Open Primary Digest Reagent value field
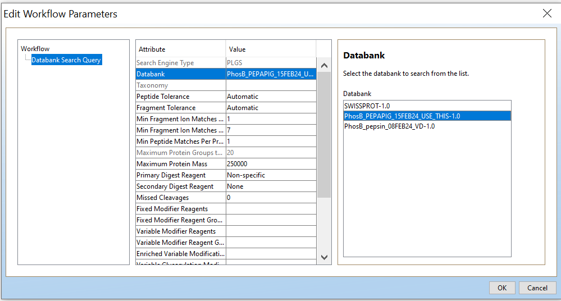 pyautogui.click(x=271, y=175)
